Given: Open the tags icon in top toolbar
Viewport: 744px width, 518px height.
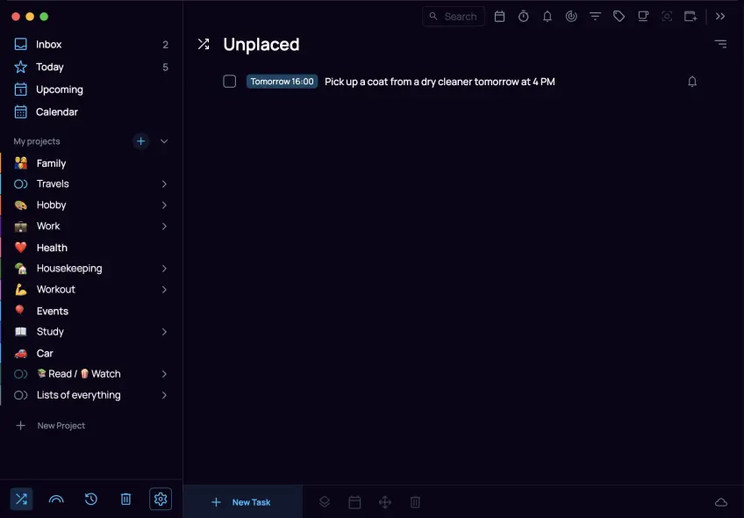Looking at the screenshot, I should click(619, 17).
